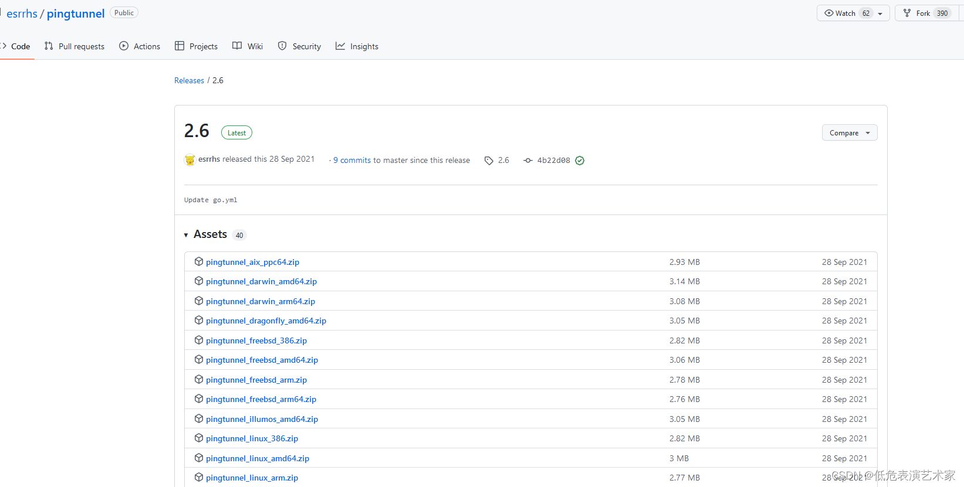Click the Projects table icon

coord(180,46)
